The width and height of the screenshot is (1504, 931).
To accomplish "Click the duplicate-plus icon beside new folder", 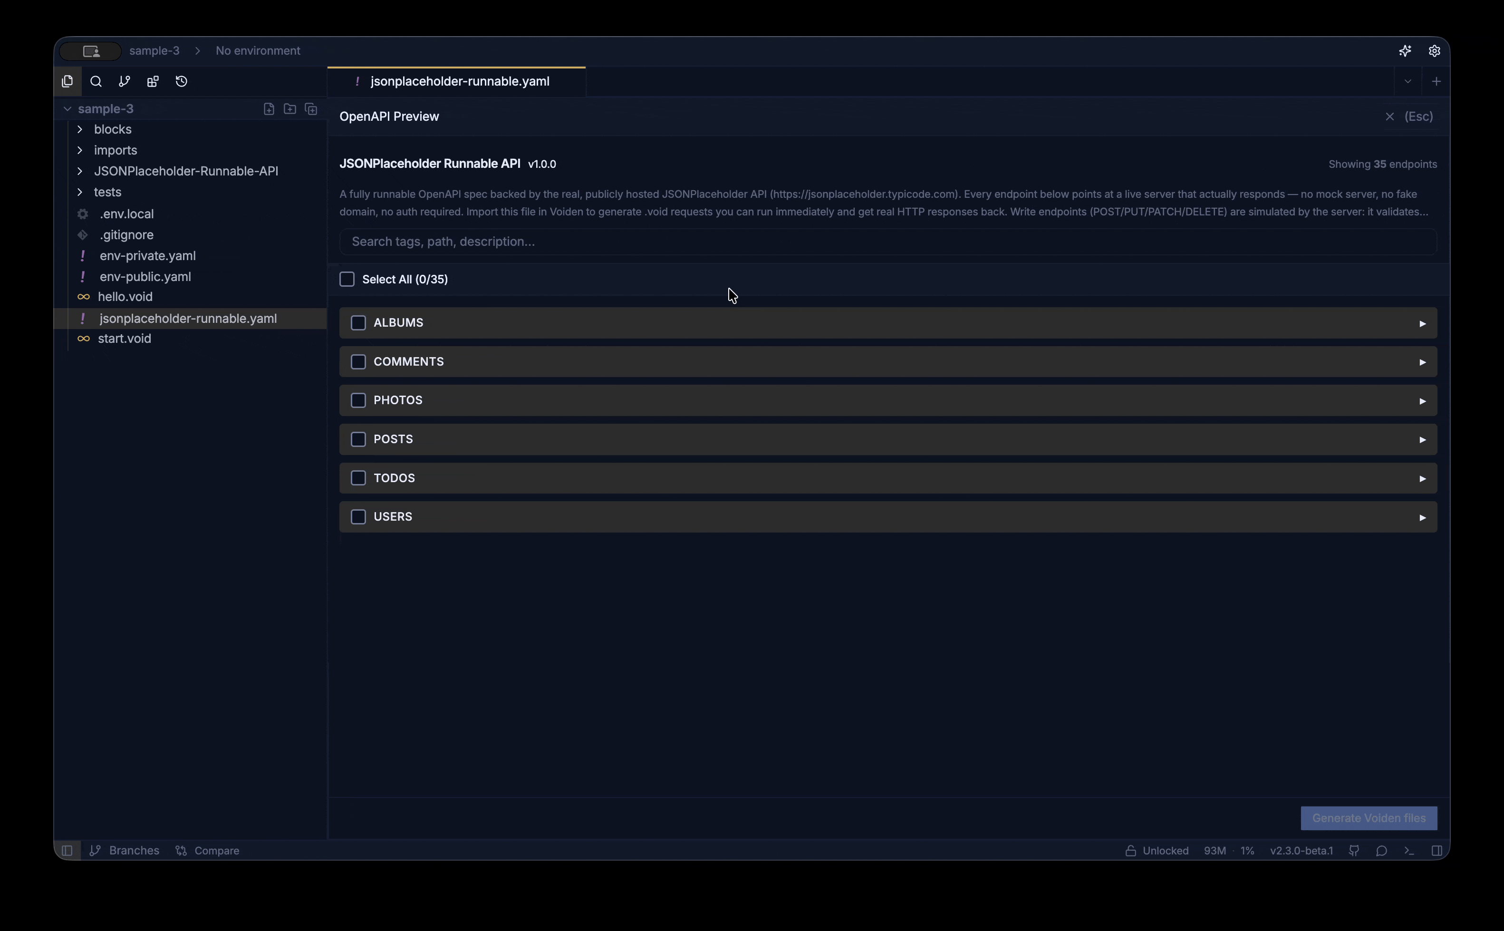I will click(311, 109).
